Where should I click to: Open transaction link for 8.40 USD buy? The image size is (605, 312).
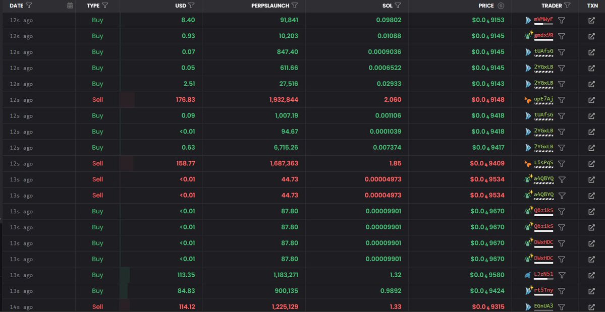point(591,20)
